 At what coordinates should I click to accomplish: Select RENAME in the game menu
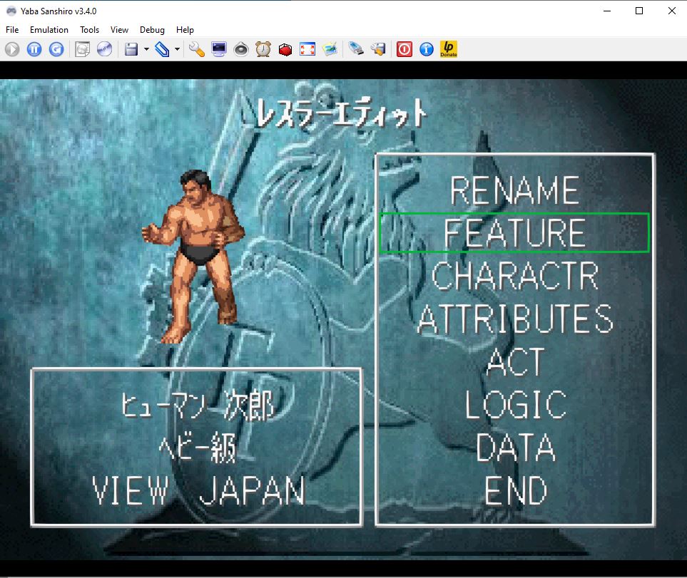coord(515,190)
